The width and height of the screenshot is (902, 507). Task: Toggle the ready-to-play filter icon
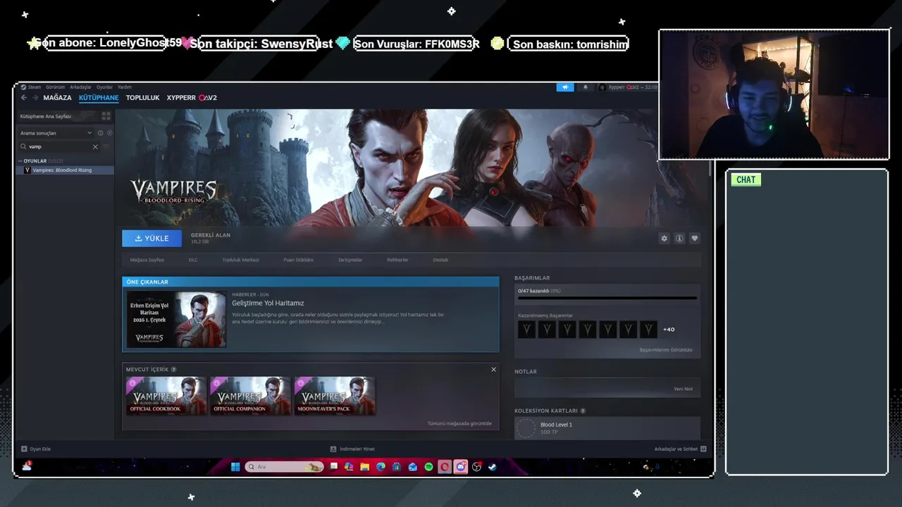click(109, 133)
